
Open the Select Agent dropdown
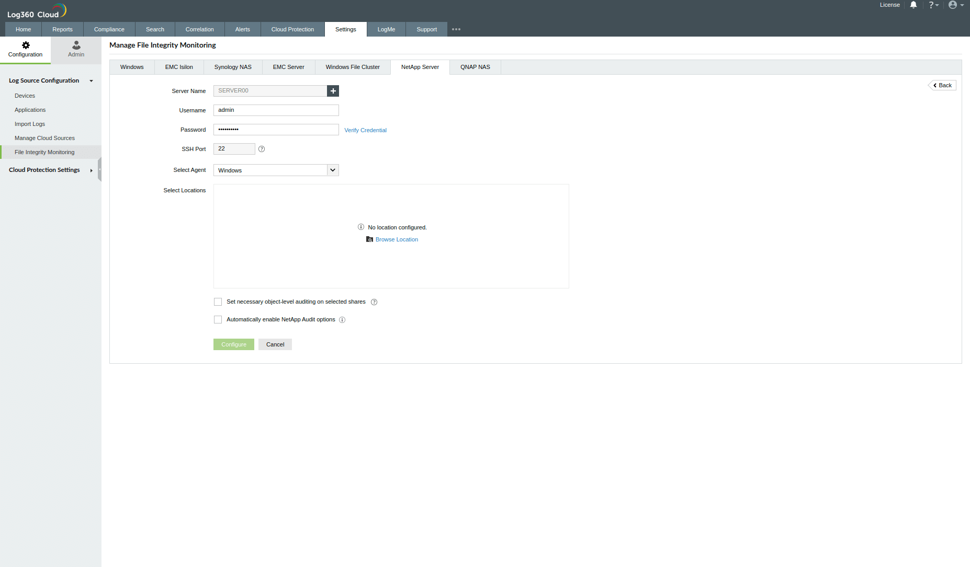coord(333,170)
